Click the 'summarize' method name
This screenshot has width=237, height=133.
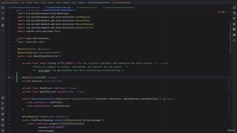[x=60, y=120]
